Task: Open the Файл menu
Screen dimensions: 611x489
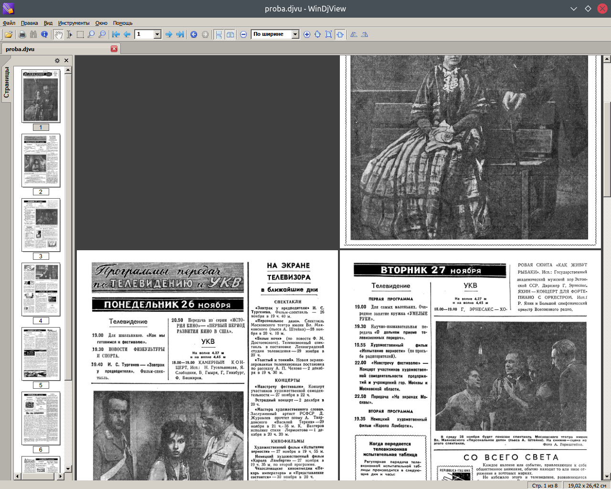Action: [9, 23]
